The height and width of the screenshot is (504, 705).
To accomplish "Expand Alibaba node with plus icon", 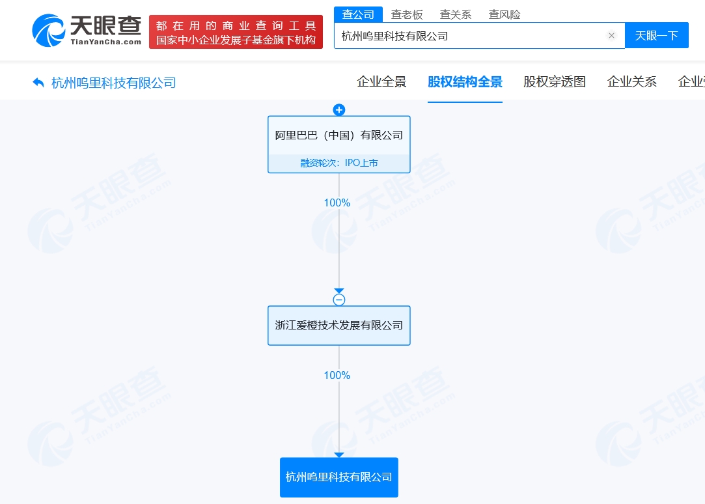I will click(x=339, y=109).
